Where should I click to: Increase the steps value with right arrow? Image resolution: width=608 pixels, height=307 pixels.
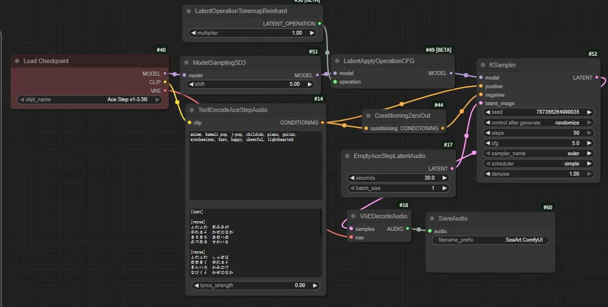click(589, 133)
